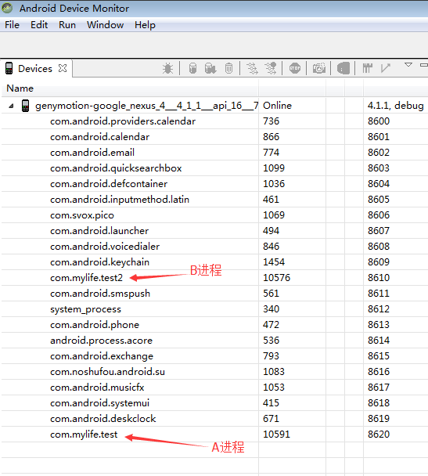Click the '4.1.1, debug' cell
Image resolution: width=428 pixels, height=476 pixels.
(x=396, y=106)
